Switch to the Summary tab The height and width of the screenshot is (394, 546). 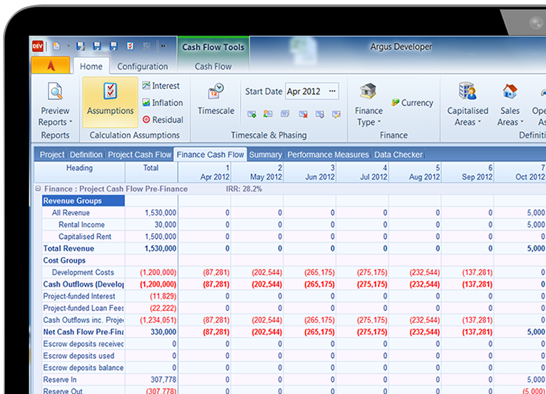tap(265, 155)
